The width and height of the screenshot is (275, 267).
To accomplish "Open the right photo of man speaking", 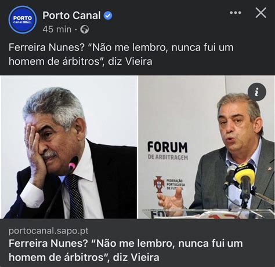I will pyautogui.click(x=206, y=147).
